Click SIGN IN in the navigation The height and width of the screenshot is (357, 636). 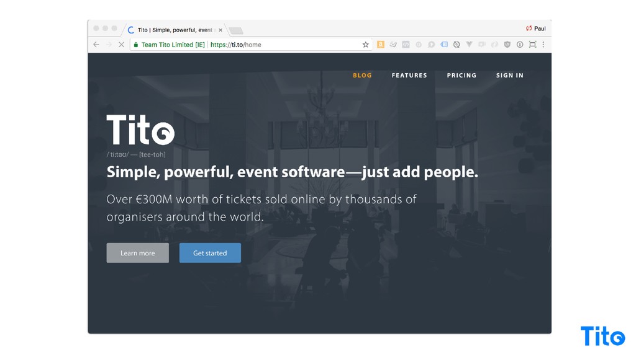coord(510,75)
